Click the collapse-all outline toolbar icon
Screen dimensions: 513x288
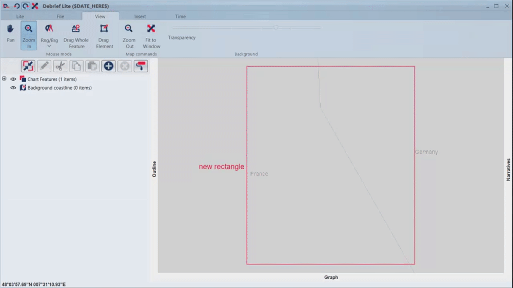pos(28,66)
